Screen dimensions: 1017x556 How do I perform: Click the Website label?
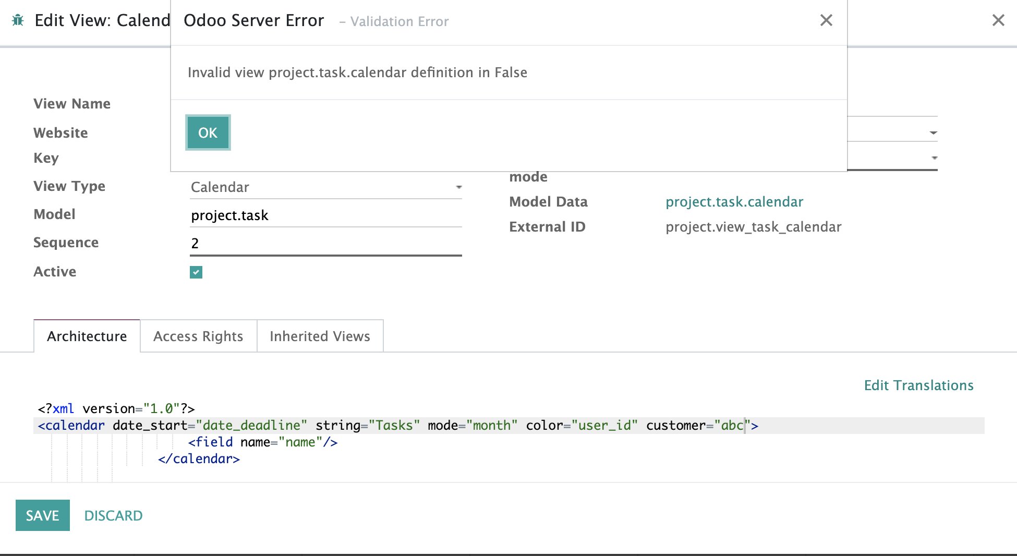point(60,133)
